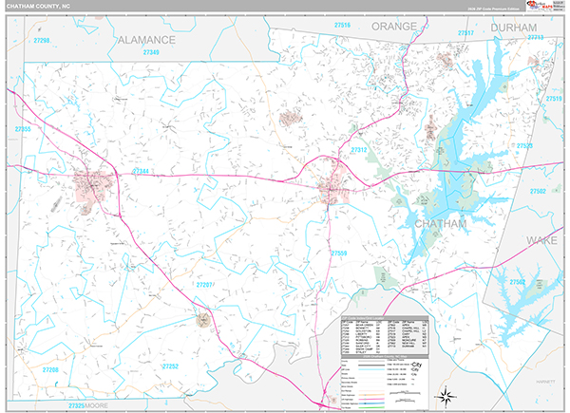Viewport: 570px width, 413px height.
Task: Click ZIP code label 27325
Action: (77, 405)
